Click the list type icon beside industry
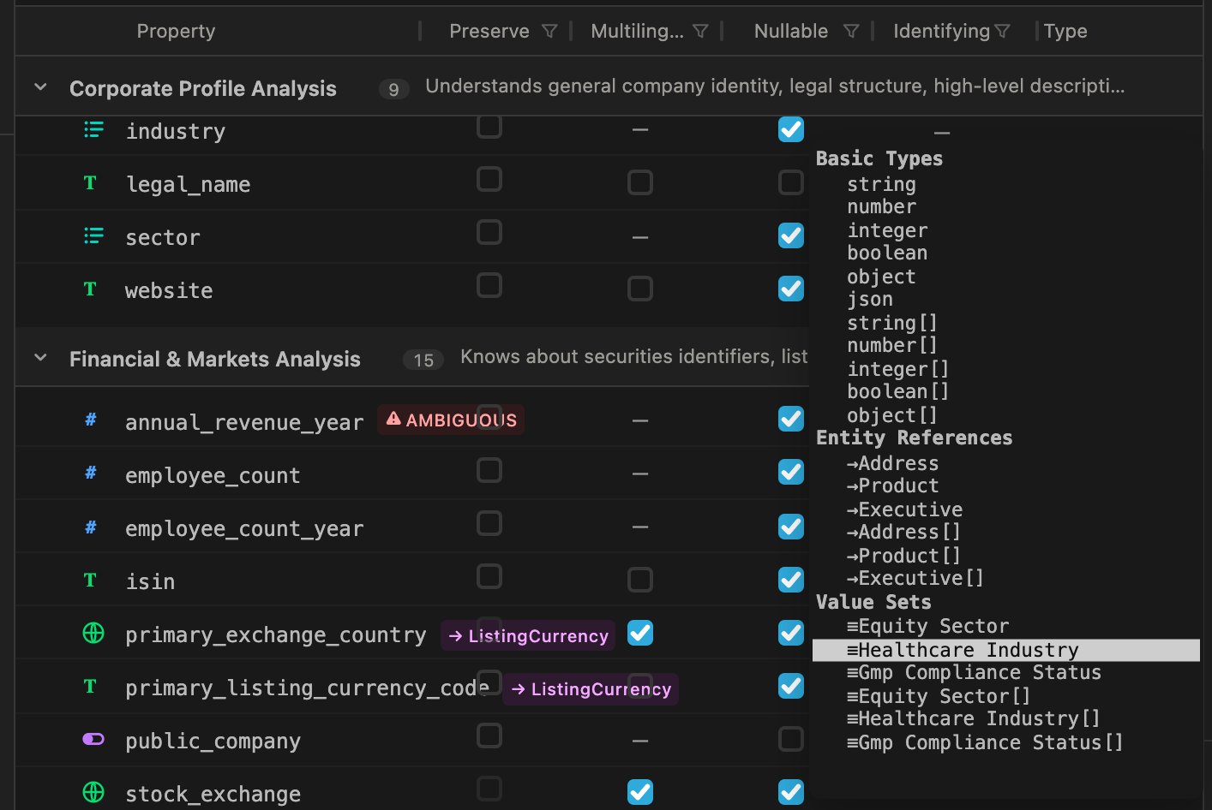Screen dimensions: 1212x810 93,130
